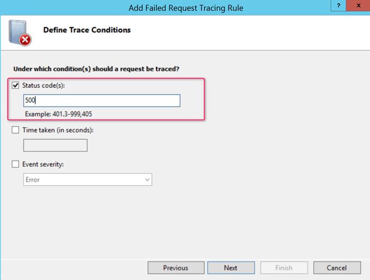Viewport: 370px width, 280px height.
Task: Open the Event severity dropdown arrow
Action: [x=147, y=180]
